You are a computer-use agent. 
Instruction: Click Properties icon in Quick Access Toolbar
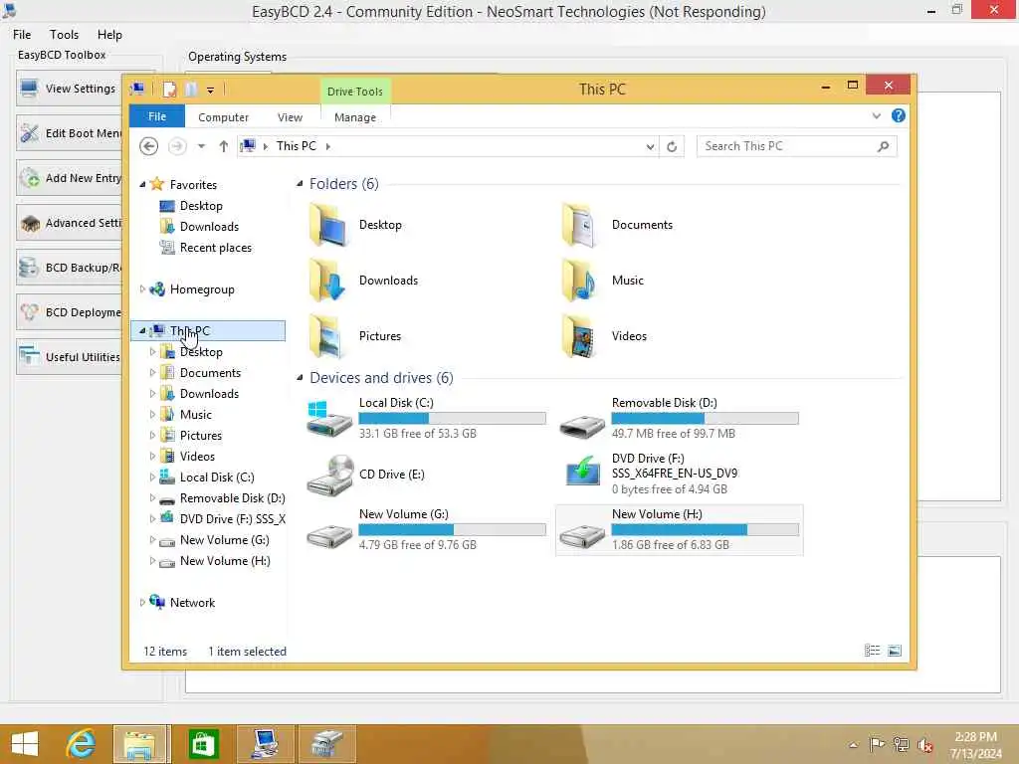[x=169, y=90]
